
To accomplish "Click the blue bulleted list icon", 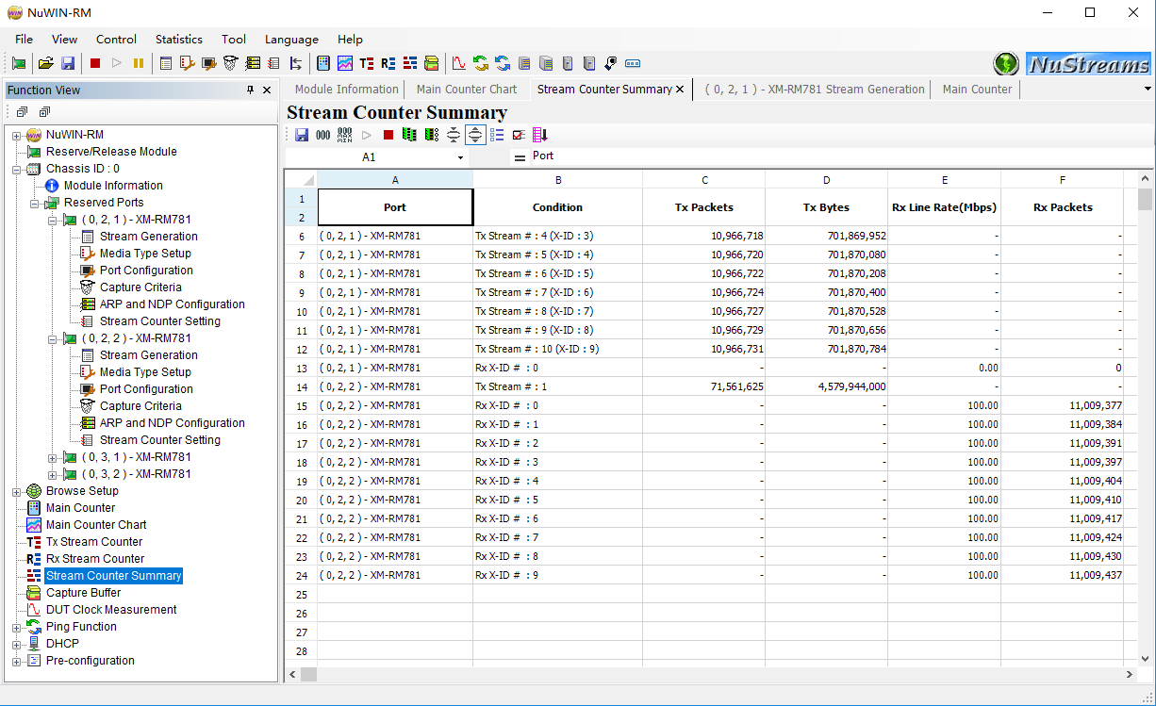I will pyautogui.click(x=497, y=135).
